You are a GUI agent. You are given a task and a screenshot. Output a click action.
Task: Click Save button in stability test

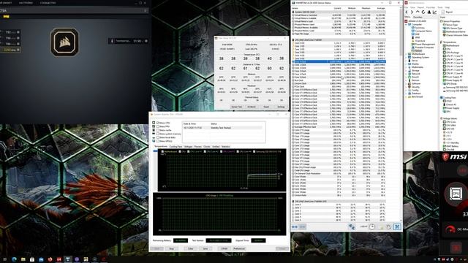205,248
